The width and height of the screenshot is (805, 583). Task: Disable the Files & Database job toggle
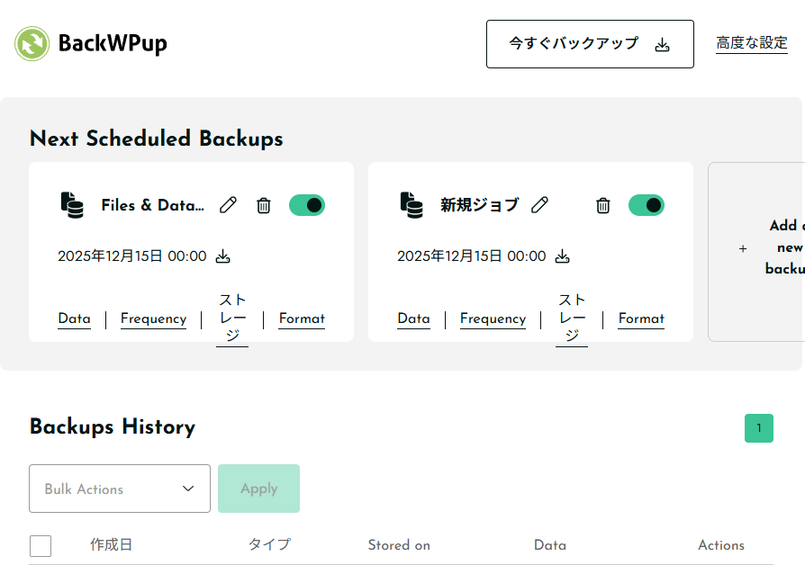(x=307, y=205)
